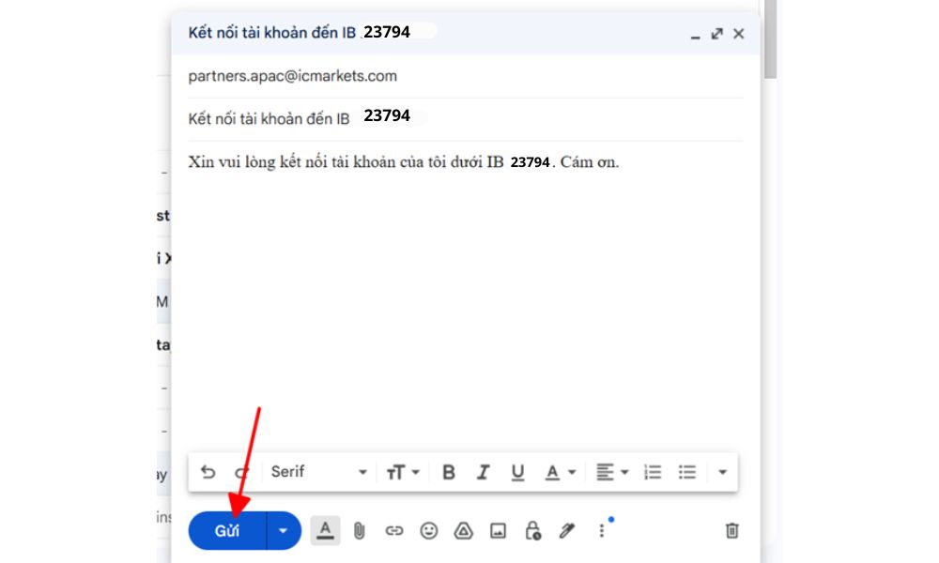
Task: Toggle underline formatting
Action: pyautogui.click(x=517, y=471)
